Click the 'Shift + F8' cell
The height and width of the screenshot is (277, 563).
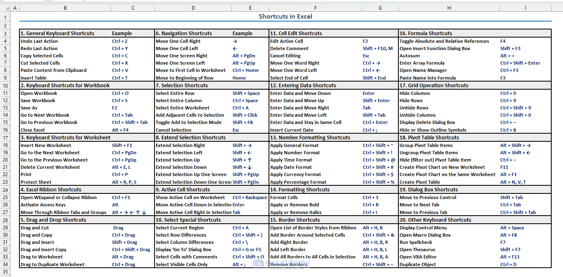250,122
